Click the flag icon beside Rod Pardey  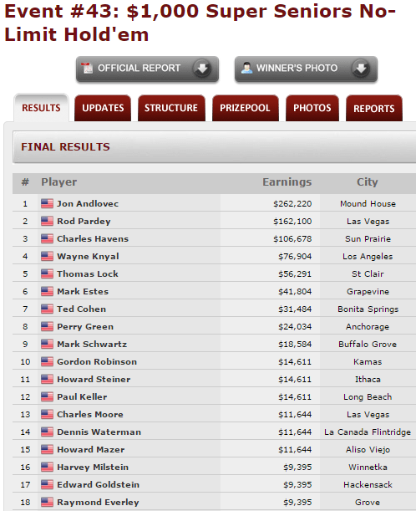click(x=48, y=222)
